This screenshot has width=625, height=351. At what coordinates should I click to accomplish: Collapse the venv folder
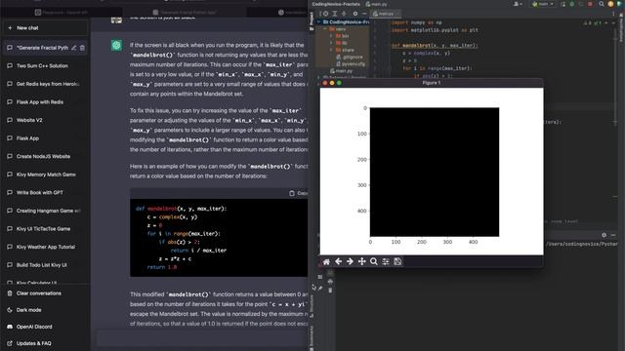click(325, 29)
